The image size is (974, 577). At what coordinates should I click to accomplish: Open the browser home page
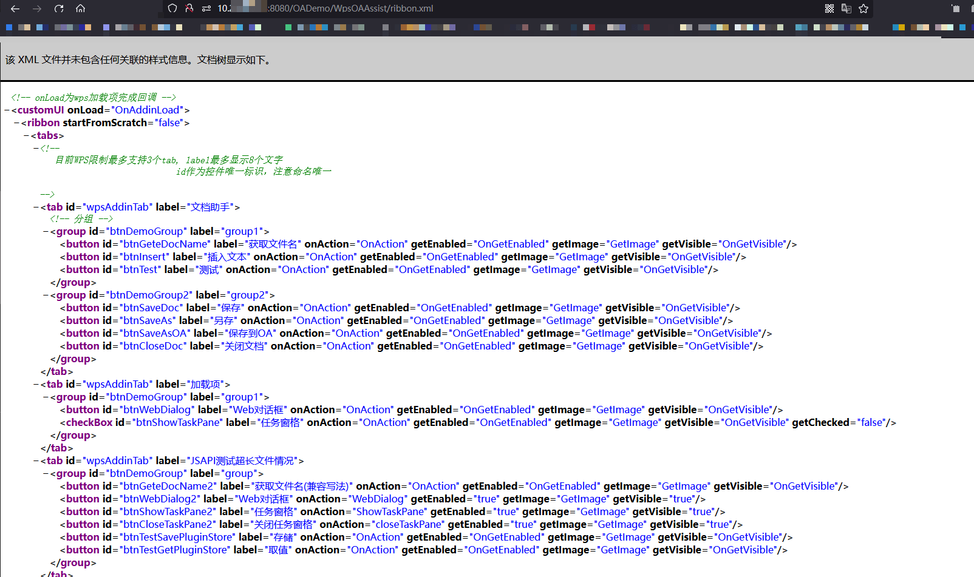(x=80, y=8)
